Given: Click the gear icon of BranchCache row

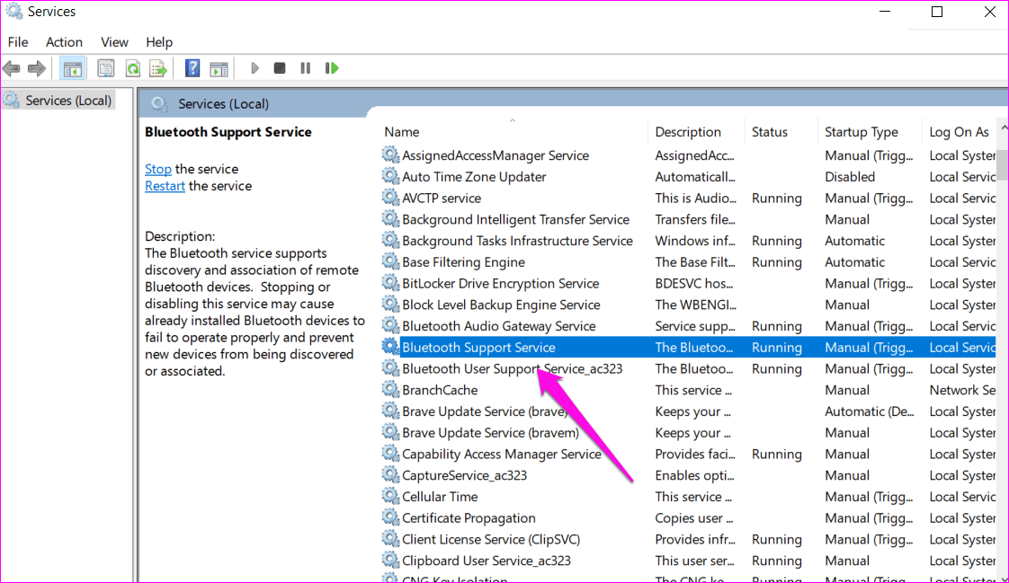Looking at the screenshot, I should tap(390, 390).
